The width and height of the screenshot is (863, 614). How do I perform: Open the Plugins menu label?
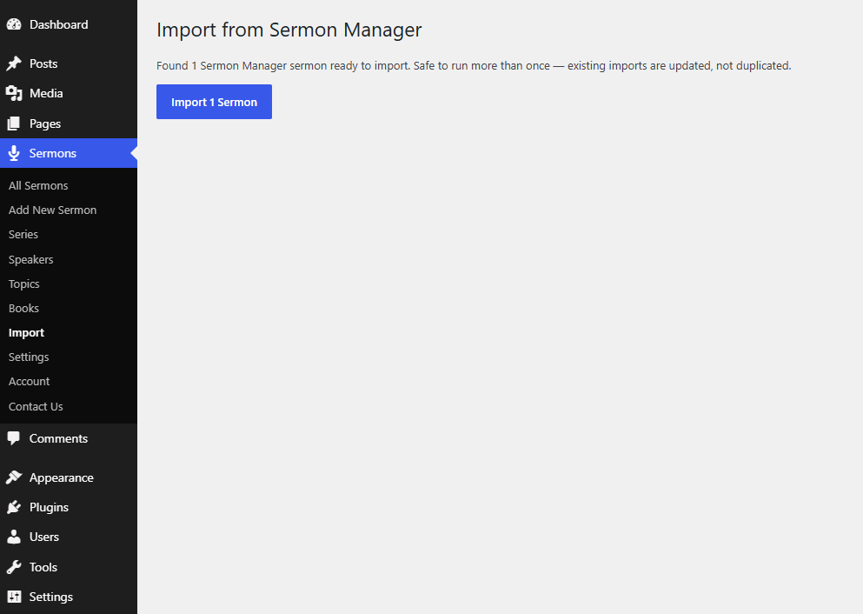[49, 507]
